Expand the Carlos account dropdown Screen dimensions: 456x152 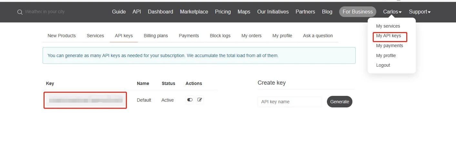point(392,12)
